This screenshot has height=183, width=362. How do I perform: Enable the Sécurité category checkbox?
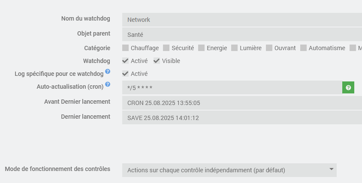click(166, 48)
